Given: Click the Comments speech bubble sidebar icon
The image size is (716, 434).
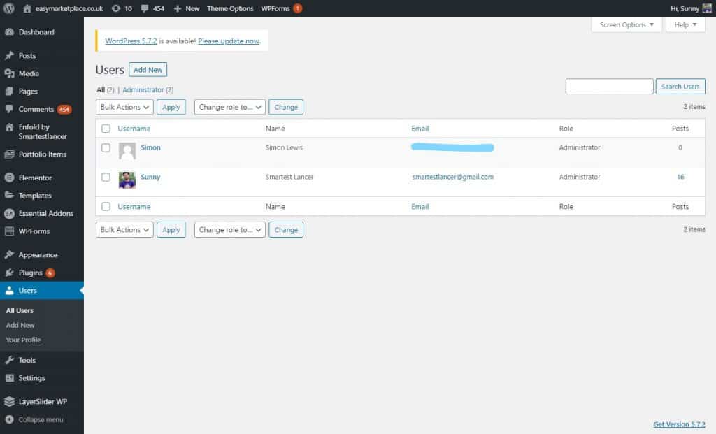Looking at the screenshot, I should 9,109.
